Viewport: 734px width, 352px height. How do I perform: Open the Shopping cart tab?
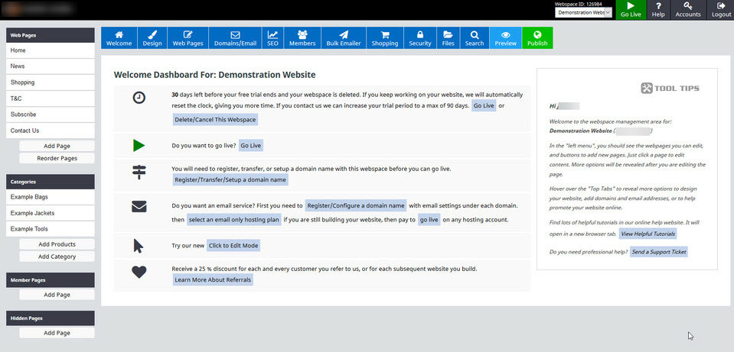click(385, 38)
